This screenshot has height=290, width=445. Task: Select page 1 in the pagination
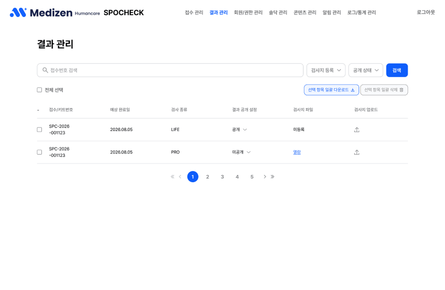click(x=193, y=177)
